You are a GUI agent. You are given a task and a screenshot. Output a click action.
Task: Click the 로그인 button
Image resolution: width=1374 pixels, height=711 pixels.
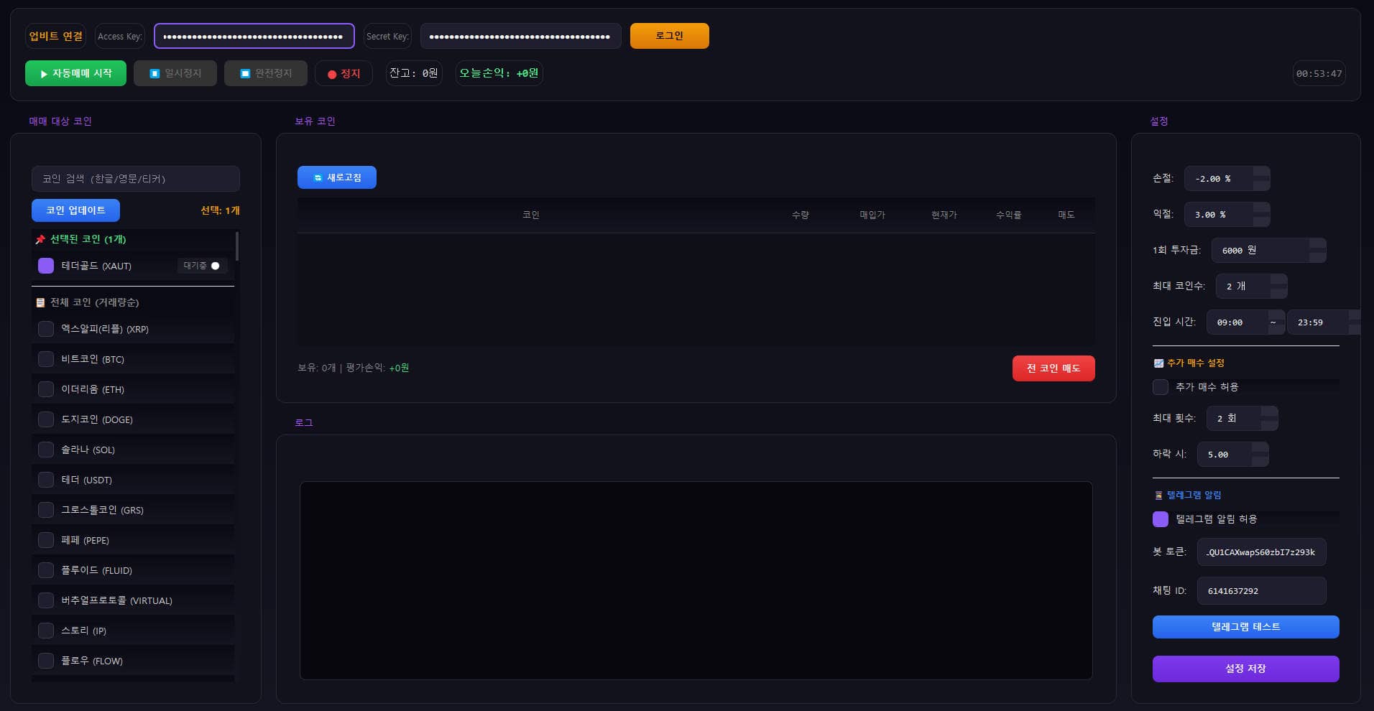(x=669, y=36)
